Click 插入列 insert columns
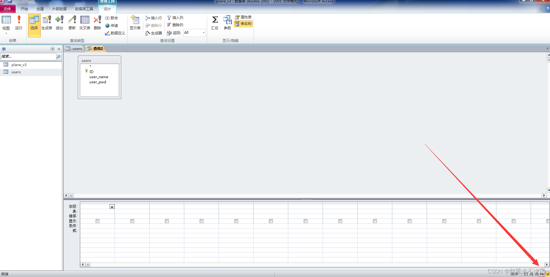 pos(175,18)
